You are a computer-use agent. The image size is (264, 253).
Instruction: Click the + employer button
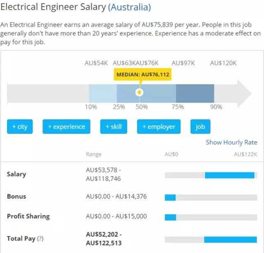(159, 127)
